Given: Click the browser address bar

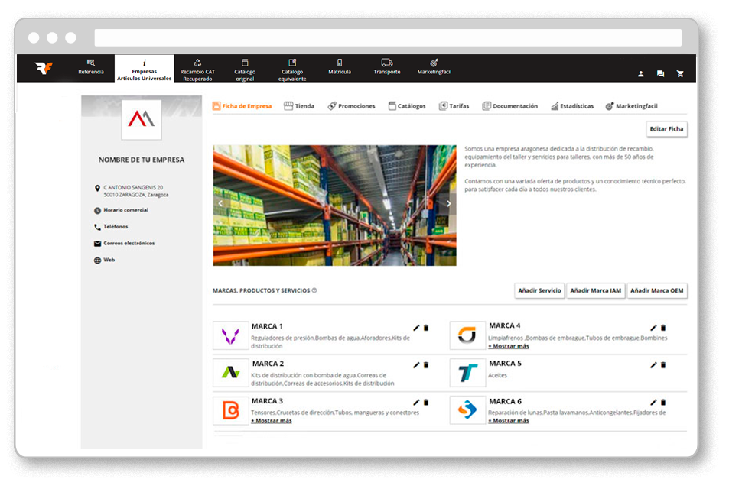Looking at the screenshot, I should tap(387, 37).
